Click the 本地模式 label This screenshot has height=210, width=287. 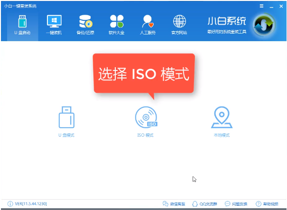tap(222, 135)
